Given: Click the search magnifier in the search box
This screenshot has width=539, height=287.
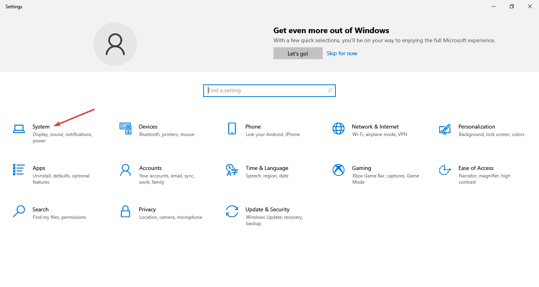Looking at the screenshot, I should click(x=330, y=91).
